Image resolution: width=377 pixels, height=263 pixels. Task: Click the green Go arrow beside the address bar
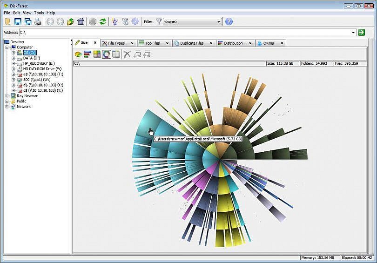tap(361, 32)
